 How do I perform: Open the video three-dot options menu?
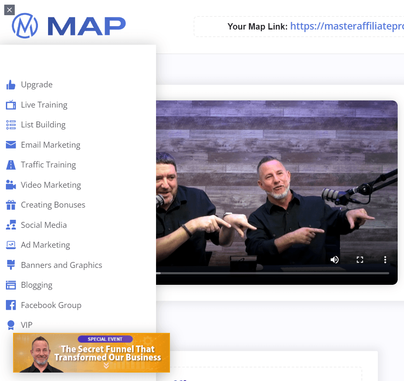[385, 259]
